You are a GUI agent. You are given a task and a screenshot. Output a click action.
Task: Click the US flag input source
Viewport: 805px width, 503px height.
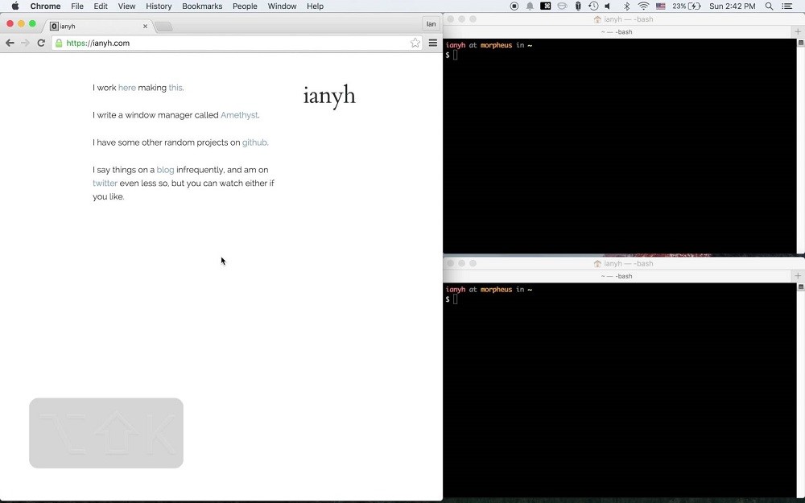tap(661, 6)
